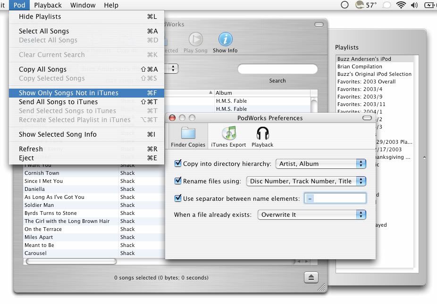Choose Send All Songs to iTunes
The width and height of the screenshot is (437, 304).
click(x=86, y=102)
